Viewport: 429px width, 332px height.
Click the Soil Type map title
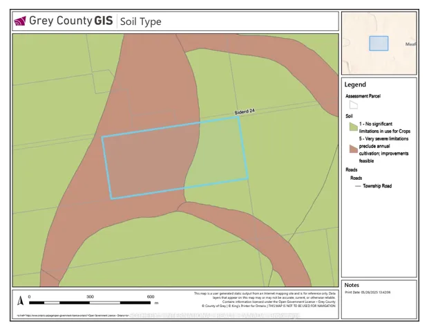pos(141,21)
